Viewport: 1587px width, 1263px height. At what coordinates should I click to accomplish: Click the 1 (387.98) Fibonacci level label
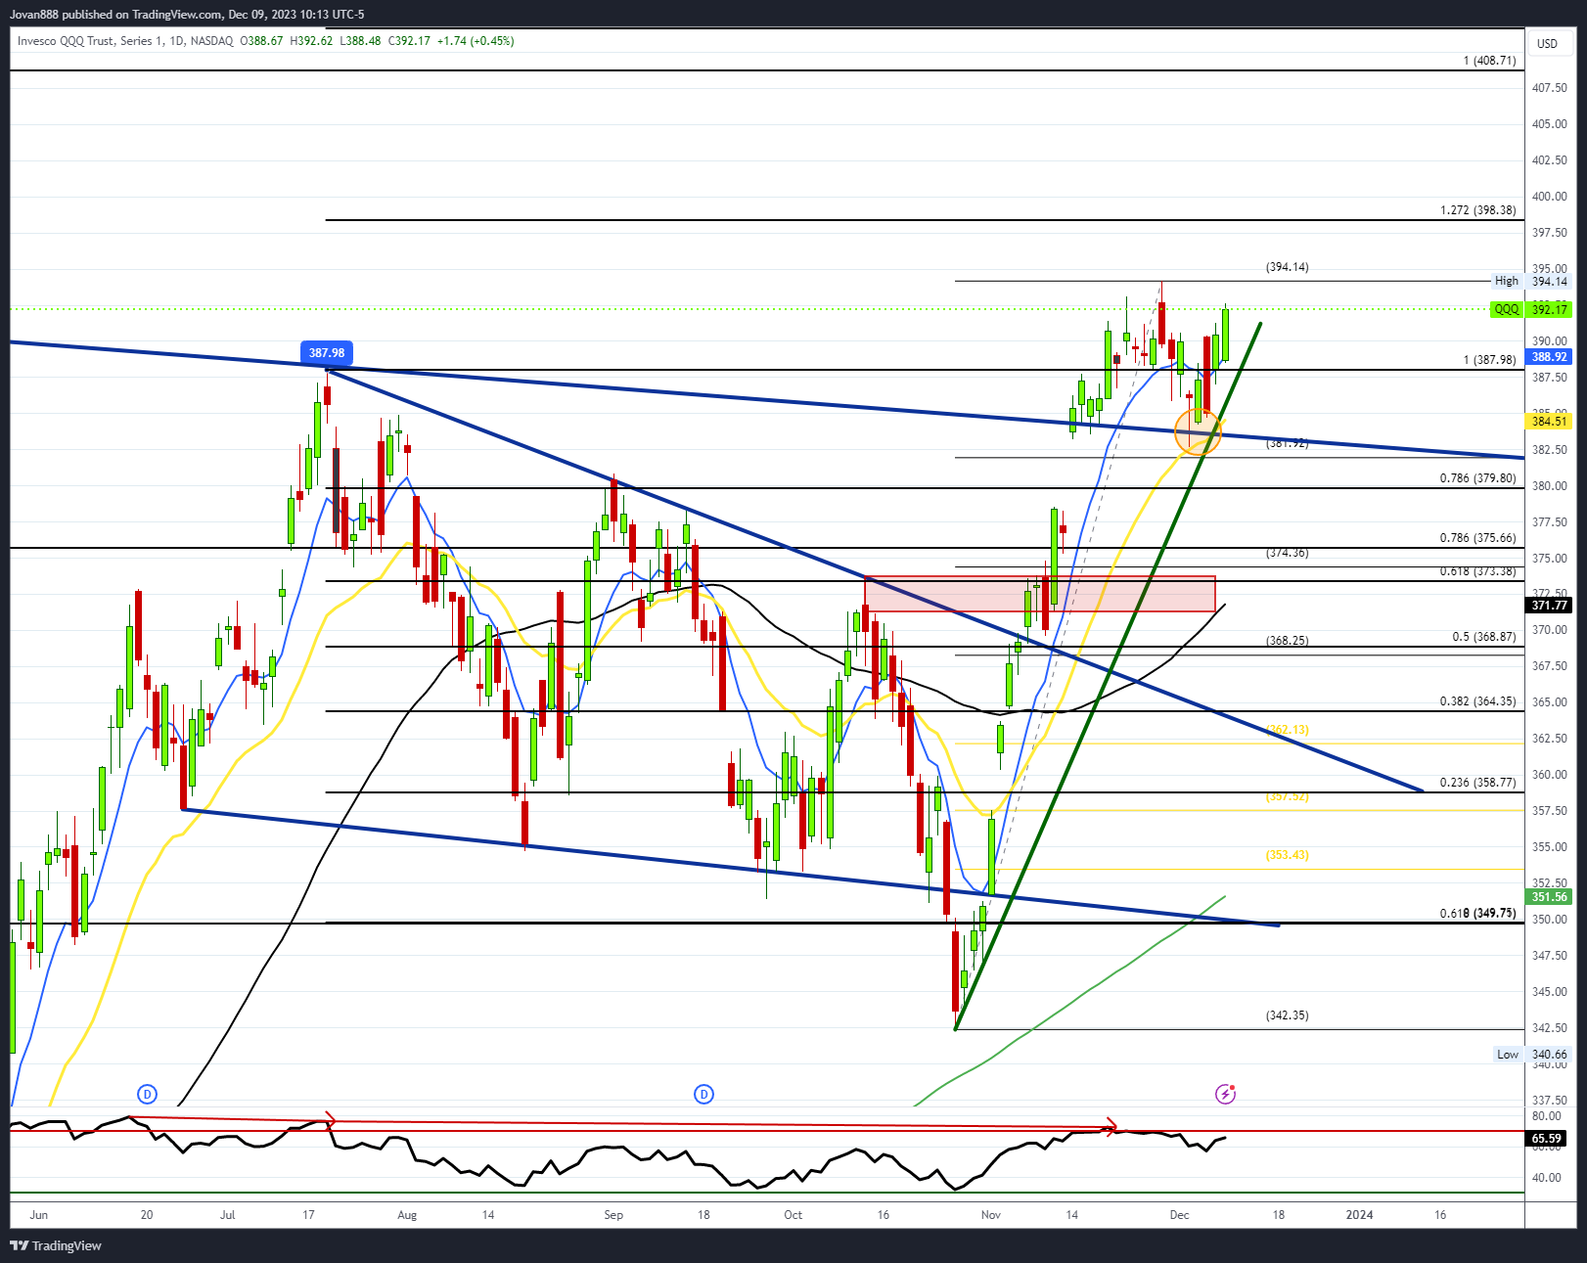click(x=1489, y=360)
